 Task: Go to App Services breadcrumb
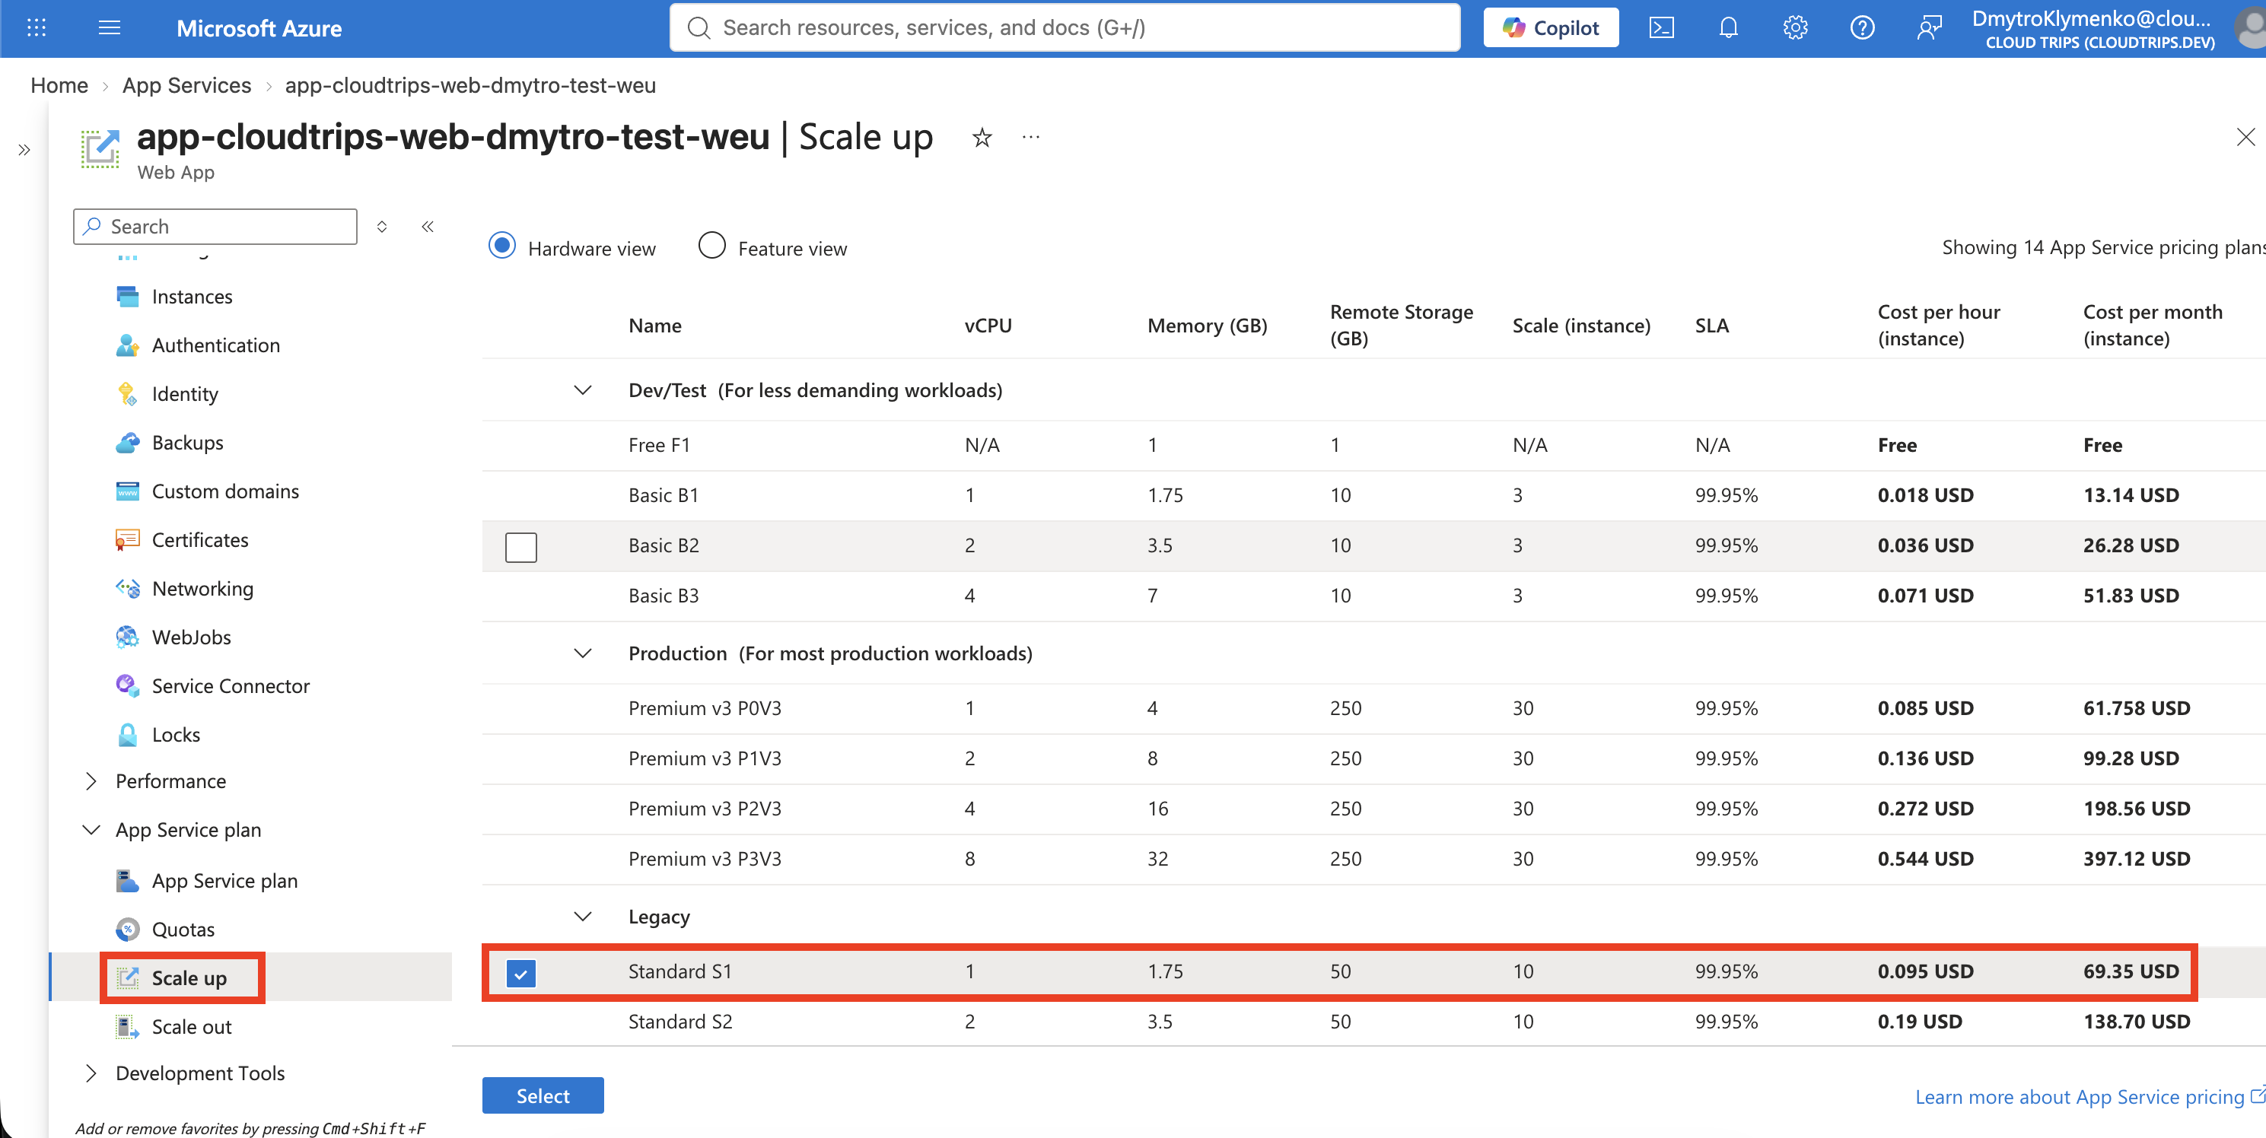[x=186, y=85]
